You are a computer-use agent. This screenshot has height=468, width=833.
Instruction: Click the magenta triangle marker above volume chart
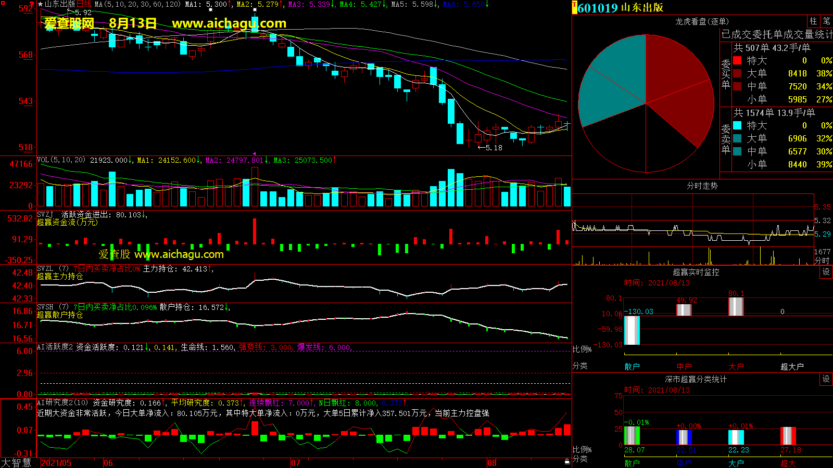pyautogui.click(x=254, y=153)
